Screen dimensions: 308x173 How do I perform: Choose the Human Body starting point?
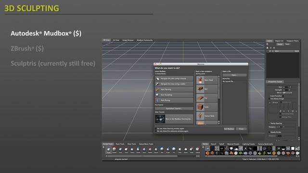pyautogui.click(x=207, y=116)
